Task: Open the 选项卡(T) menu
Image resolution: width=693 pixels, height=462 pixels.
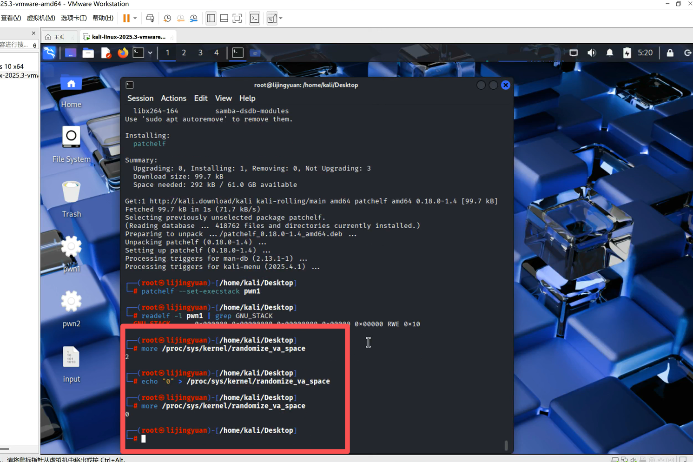Action: click(74, 18)
